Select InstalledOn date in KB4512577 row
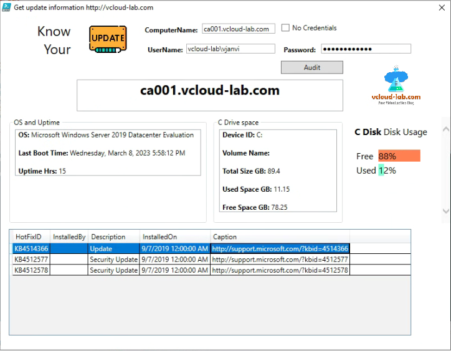 pyautogui.click(x=175, y=260)
